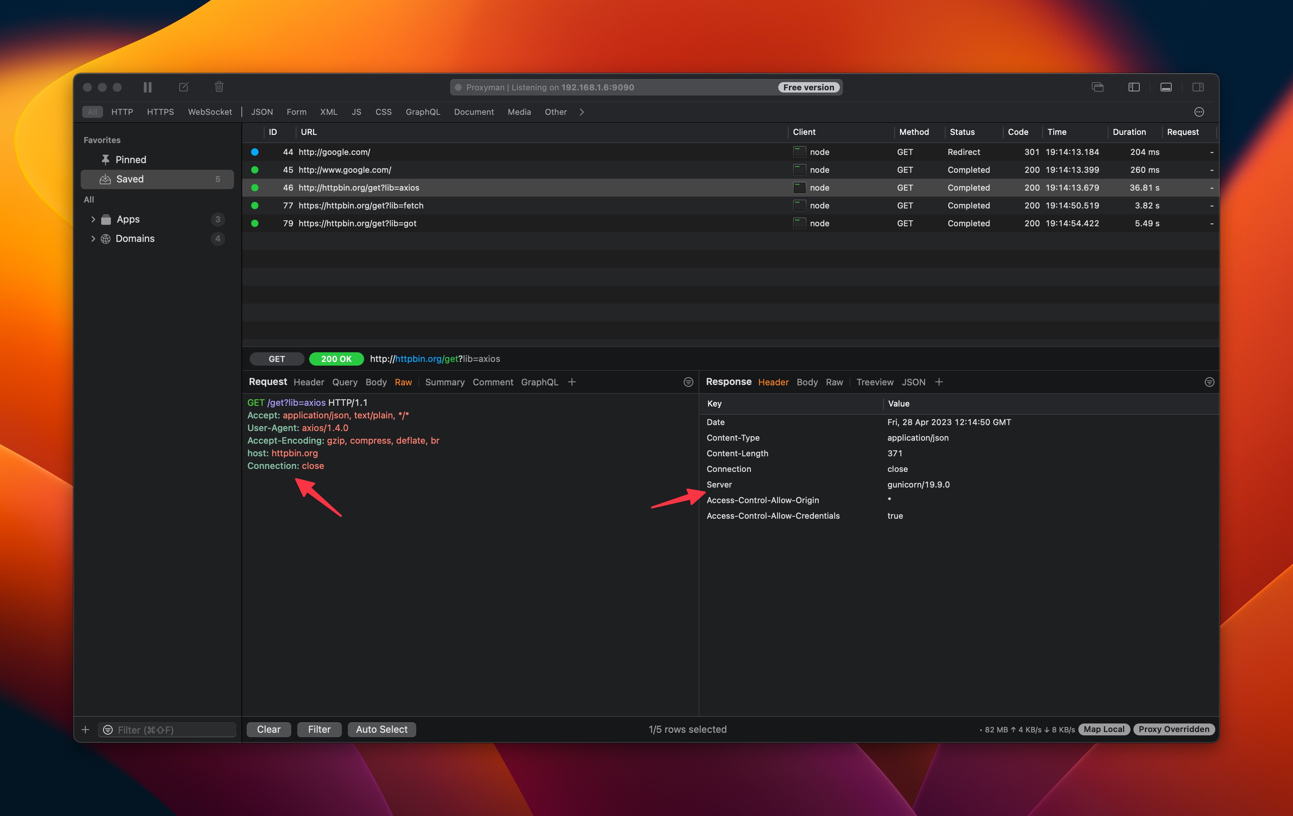Open the more options ellipsis icon
The image size is (1293, 816).
pos(1200,111)
